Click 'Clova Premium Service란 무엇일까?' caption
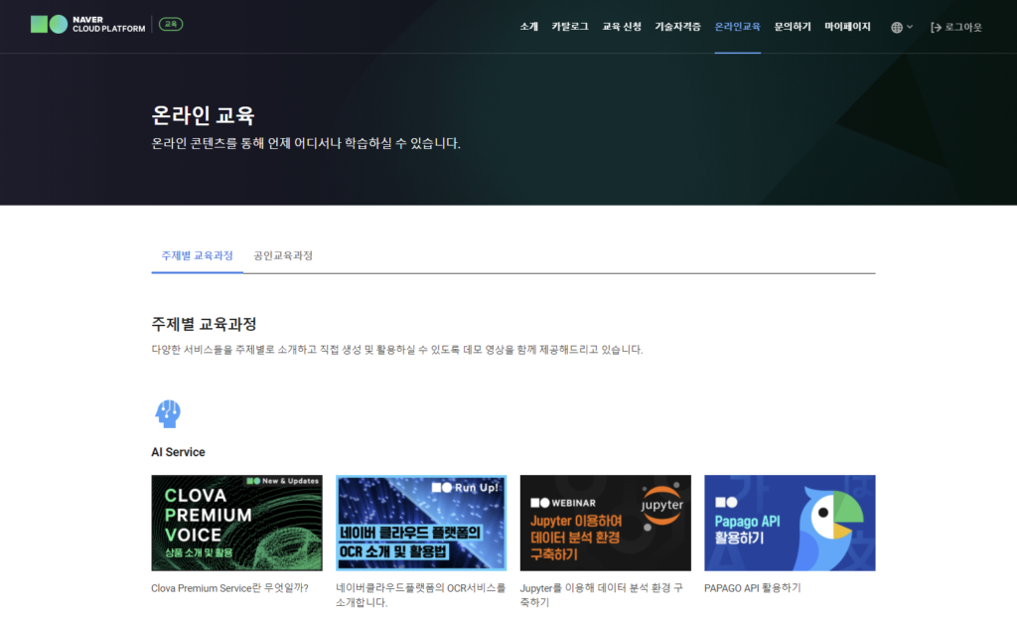The image size is (1017, 622). [229, 588]
